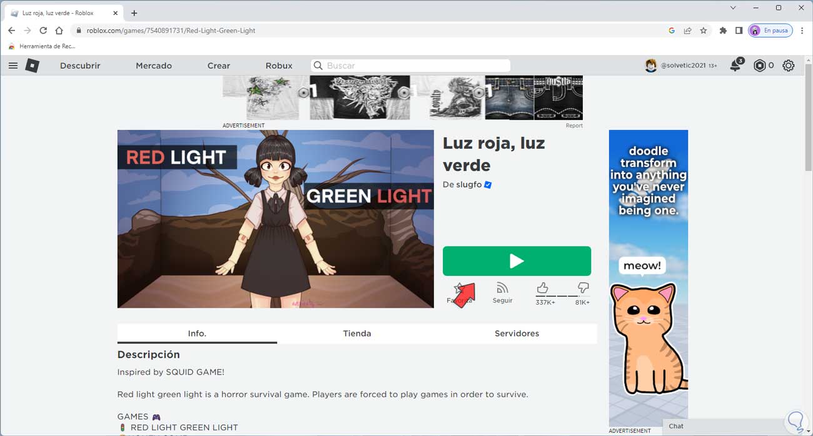This screenshot has width=813, height=436.
Task: Click the t-shirts banner advertisement
Action: point(403,98)
